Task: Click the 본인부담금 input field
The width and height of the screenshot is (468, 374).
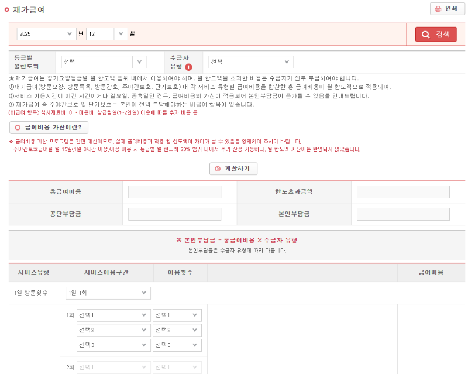Action: pos(402,213)
